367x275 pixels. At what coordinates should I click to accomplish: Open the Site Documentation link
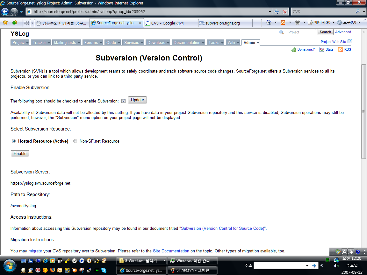(x=171, y=251)
